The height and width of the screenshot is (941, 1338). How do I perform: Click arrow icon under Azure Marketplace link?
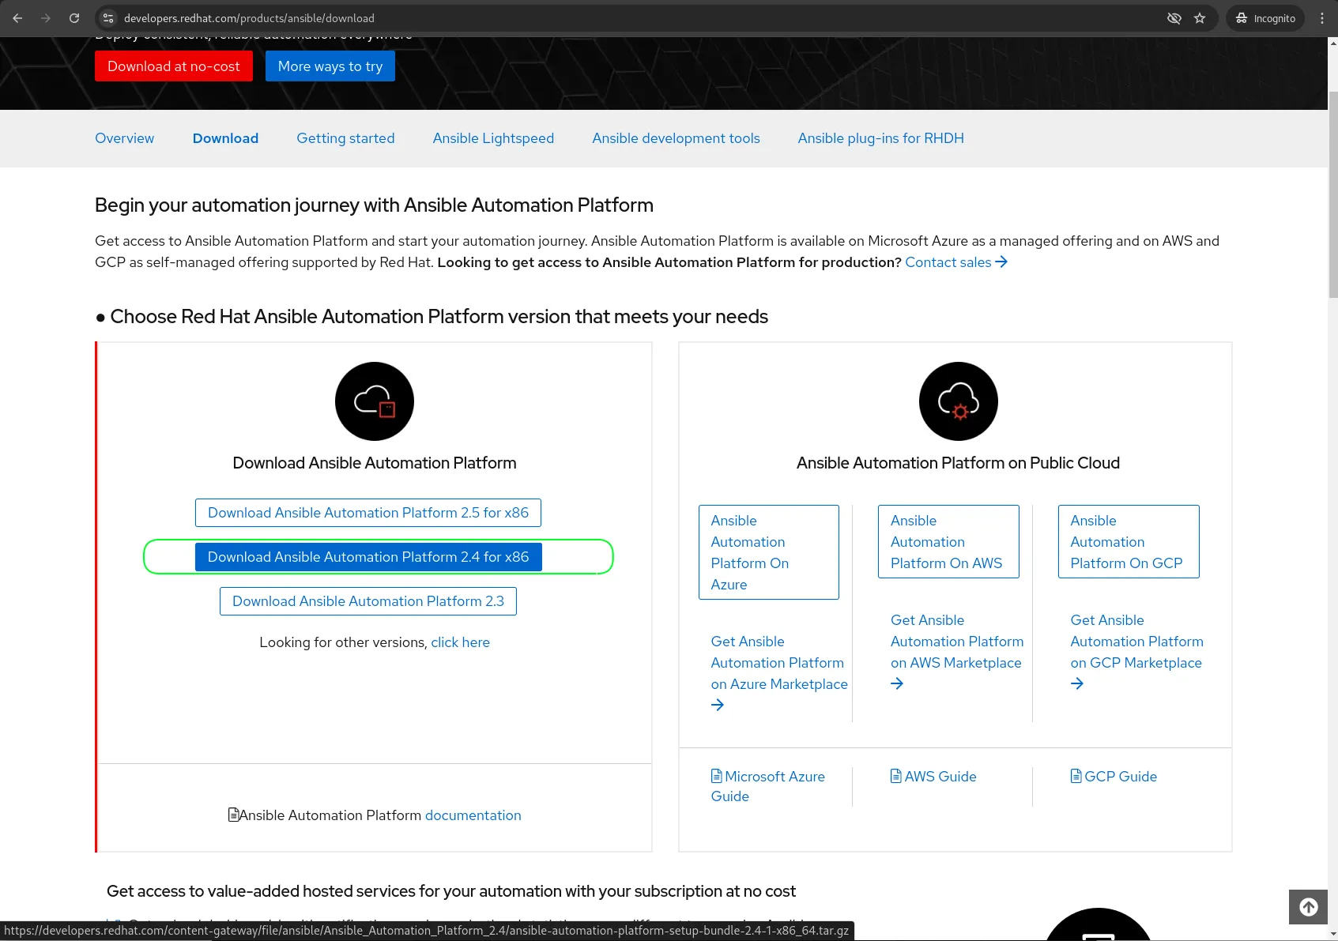(718, 705)
